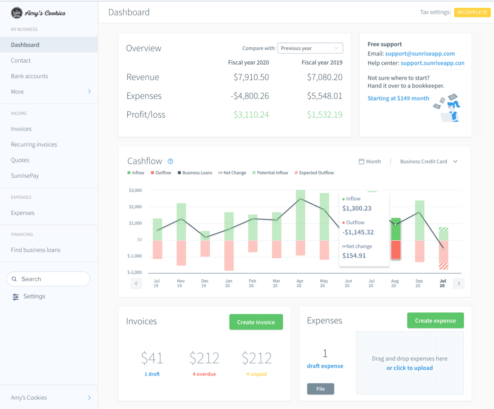Click the search magnifier icon
494x409 pixels.
click(x=15, y=279)
